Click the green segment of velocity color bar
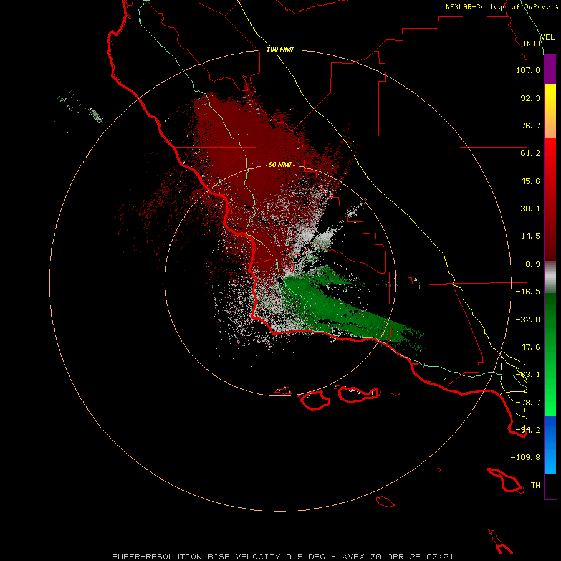The image size is (561, 561). point(550,354)
